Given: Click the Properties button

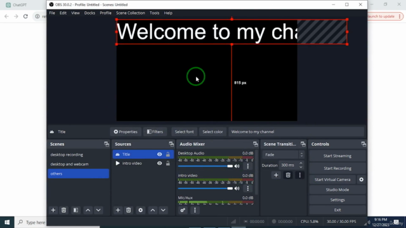Looking at the screenshot, I should tap(126, 132).
